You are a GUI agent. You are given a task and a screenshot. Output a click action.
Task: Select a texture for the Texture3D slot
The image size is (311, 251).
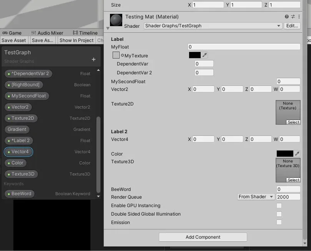[x=293, y=180]
